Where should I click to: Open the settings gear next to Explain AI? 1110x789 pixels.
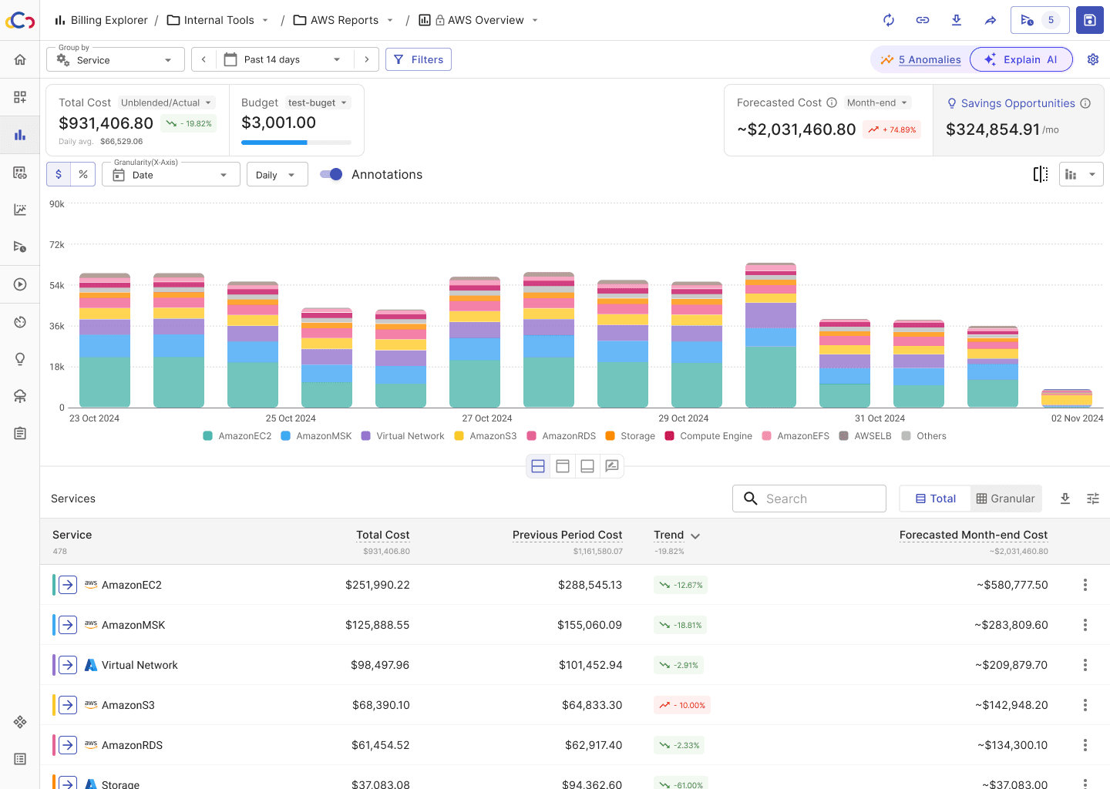(1093, 59)
